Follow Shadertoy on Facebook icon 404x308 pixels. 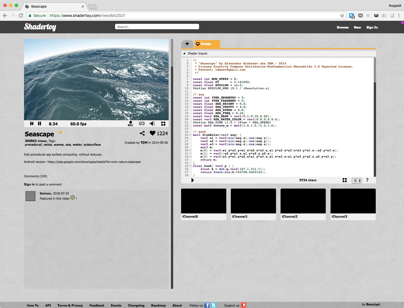pyautogui.click(x=207, y=305)
